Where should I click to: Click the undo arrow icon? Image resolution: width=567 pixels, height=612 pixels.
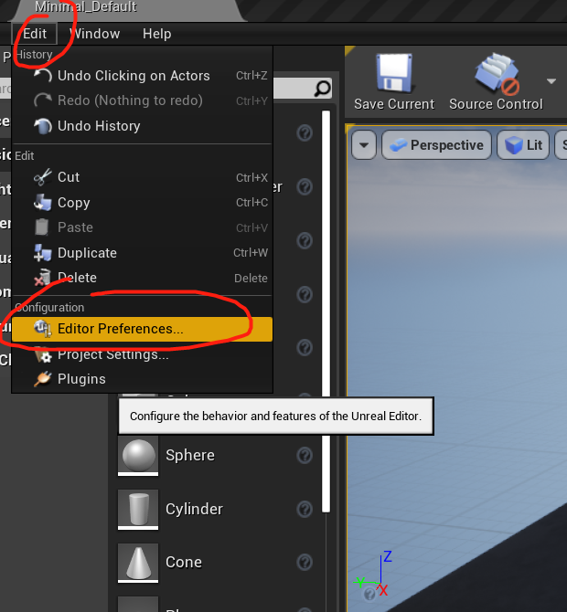(43, 76)
